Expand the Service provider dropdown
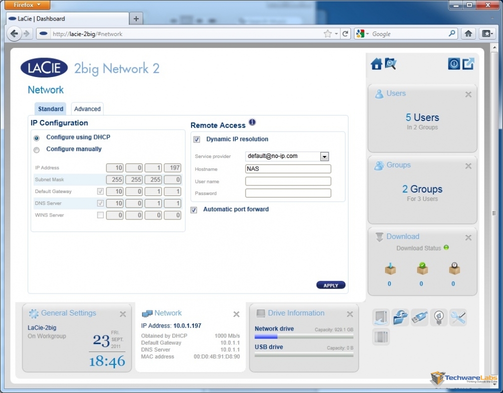This screenshot has width=503, height=393. coord(324,156)
